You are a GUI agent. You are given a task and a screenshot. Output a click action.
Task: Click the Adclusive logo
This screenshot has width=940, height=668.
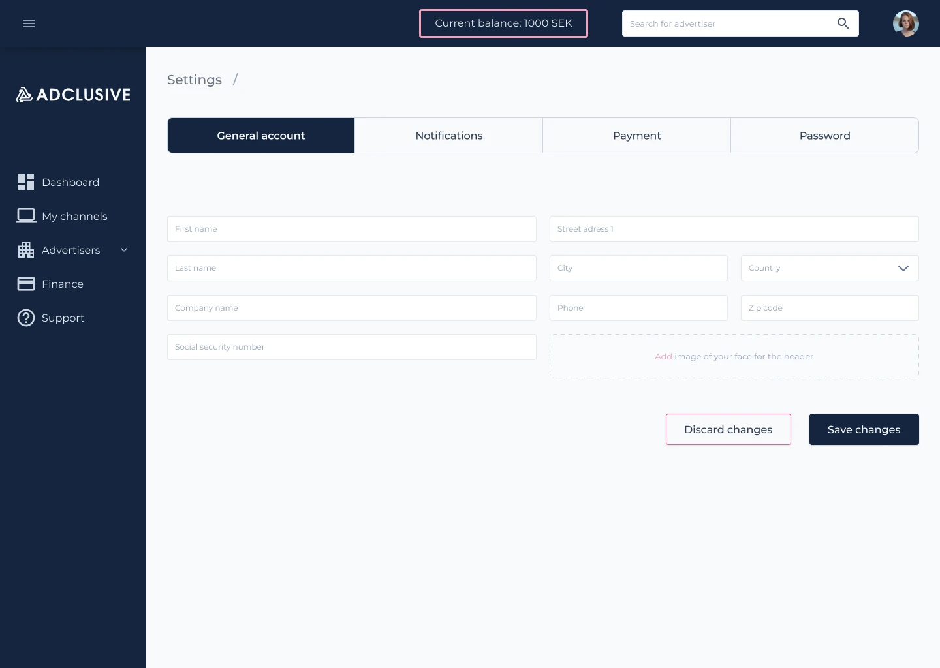(x=73, y=95)
